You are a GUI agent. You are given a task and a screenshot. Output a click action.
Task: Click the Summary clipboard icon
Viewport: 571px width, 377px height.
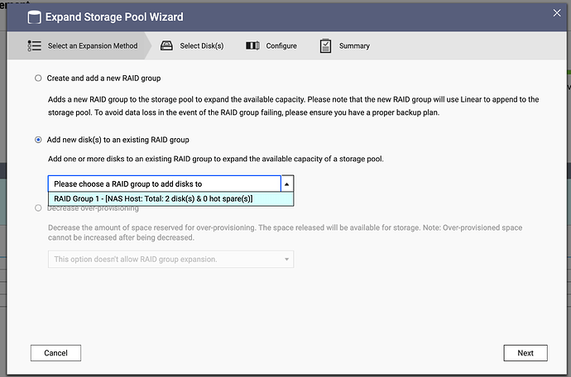325,45
